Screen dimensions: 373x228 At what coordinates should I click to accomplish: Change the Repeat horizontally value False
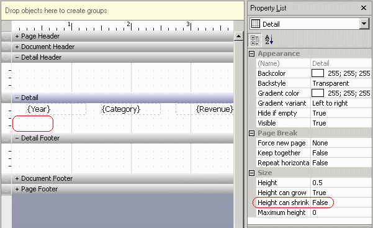pos(341,163)
